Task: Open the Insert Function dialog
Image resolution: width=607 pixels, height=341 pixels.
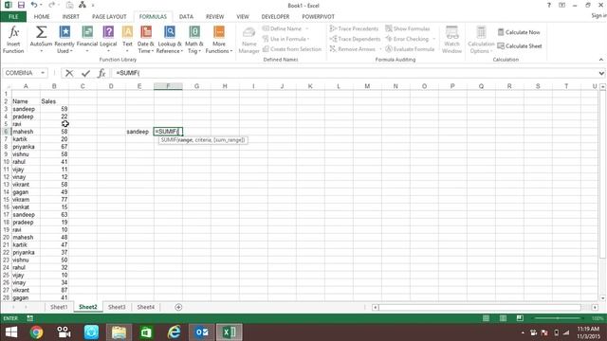Action: 13,40
